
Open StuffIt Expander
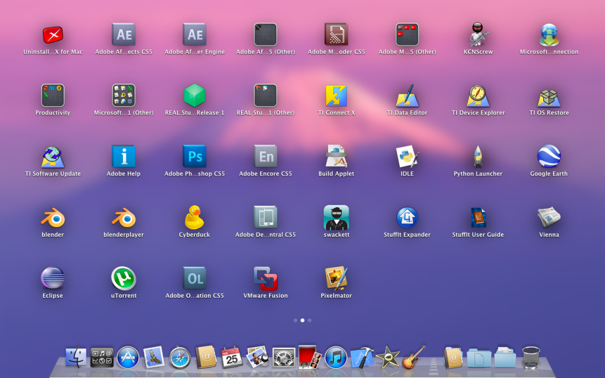pyautogui.click(x=407, y=217)
